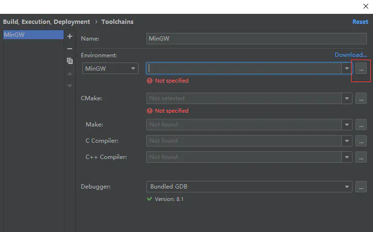Browse for Make executable
This screenshot has height=232, width=373.
361,125
